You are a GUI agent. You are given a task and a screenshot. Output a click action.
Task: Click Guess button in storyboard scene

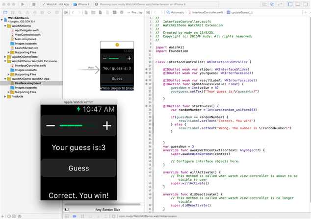tap(117, 79)
